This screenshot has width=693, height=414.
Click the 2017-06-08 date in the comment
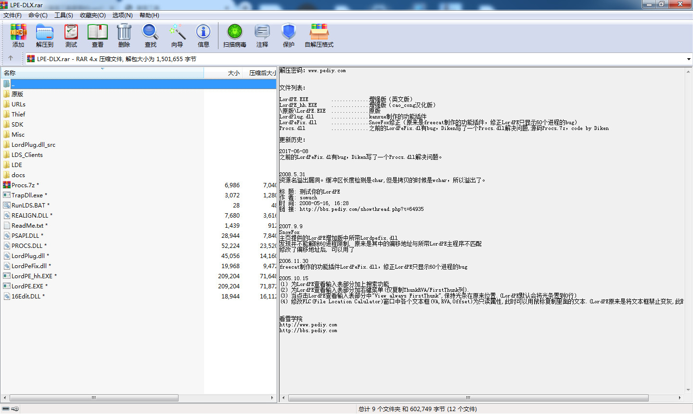pyautogui.click(x=294, y=151)
